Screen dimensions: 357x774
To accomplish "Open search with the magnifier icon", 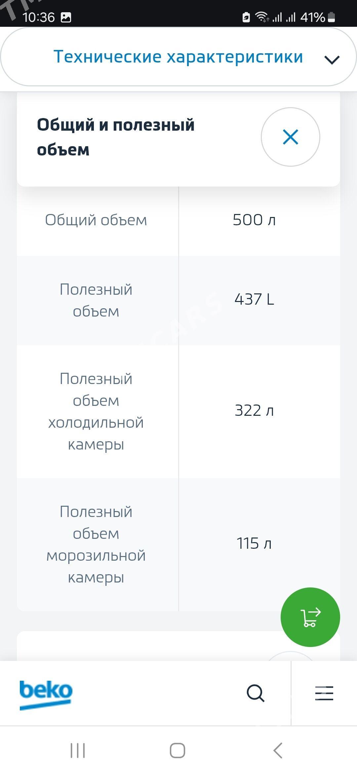I will 256,693.
